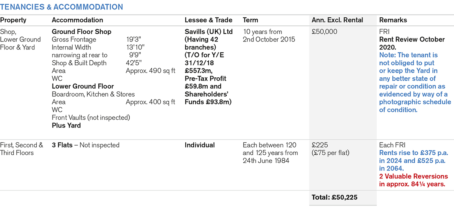Screen dimensions: 454x209
Task: Select the Lower Ground Floor subheading
Action: pos(82,86)
